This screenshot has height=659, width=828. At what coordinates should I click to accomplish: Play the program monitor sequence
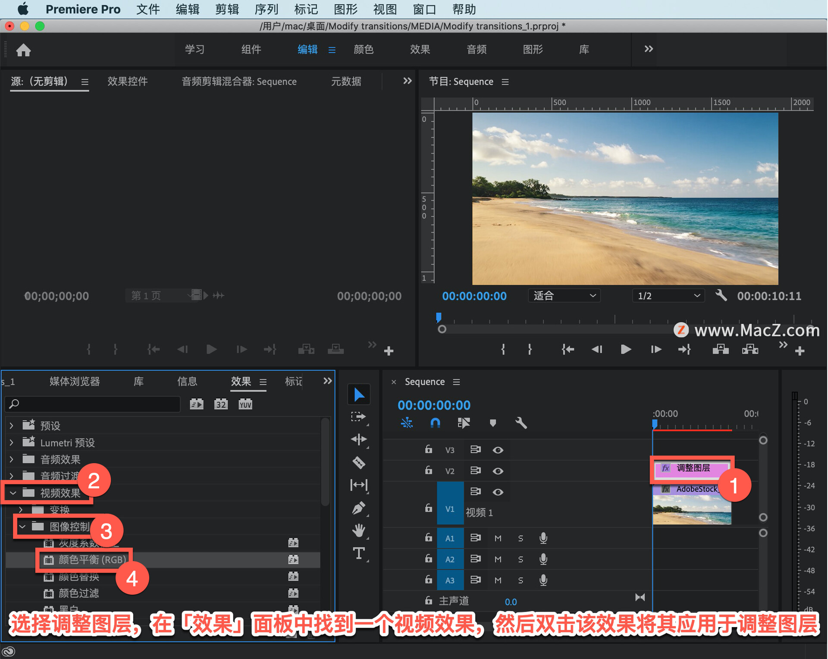click(625, 349)
